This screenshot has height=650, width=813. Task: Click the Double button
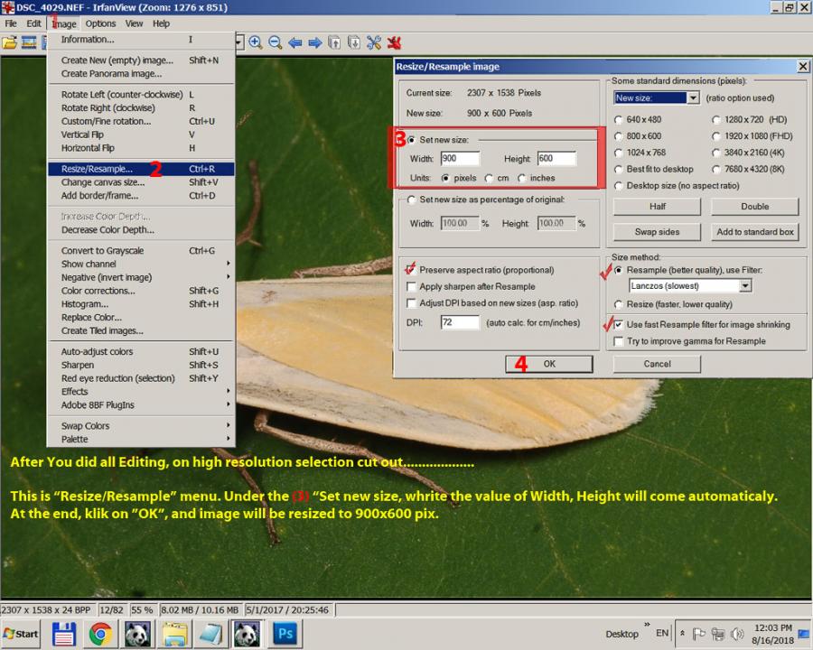coord(754,207)
